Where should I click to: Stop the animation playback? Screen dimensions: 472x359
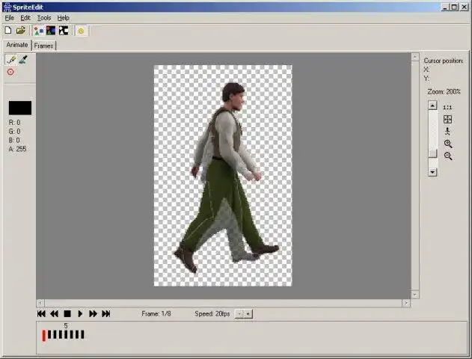pos(67,314)
